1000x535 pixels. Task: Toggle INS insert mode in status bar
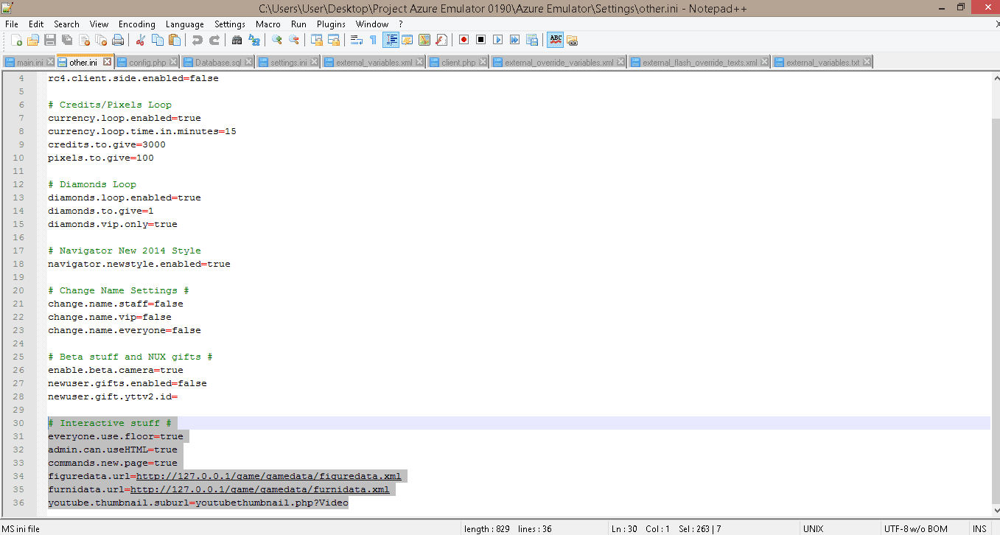(x=979, y=529)
